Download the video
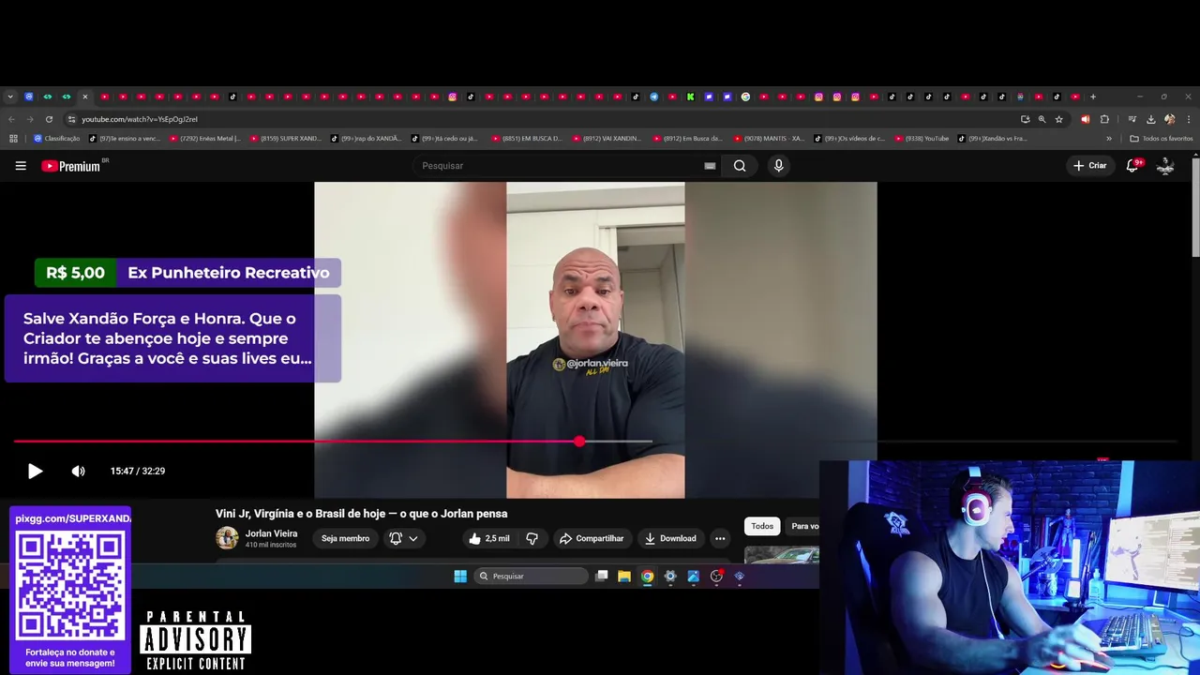The image size is (1200, 675). tap(669, 538)
